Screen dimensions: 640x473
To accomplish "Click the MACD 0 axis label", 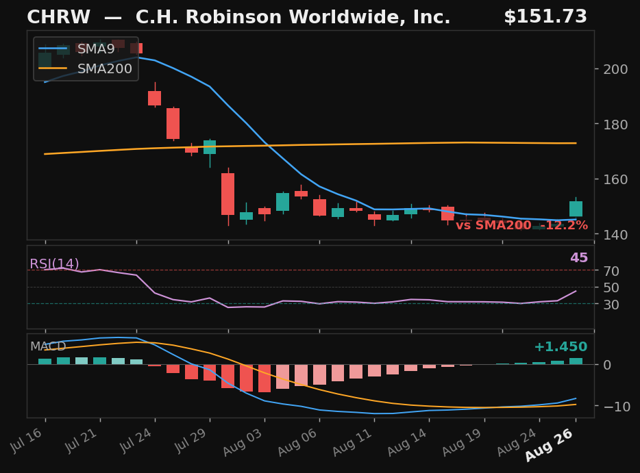I will click(607, 365).
